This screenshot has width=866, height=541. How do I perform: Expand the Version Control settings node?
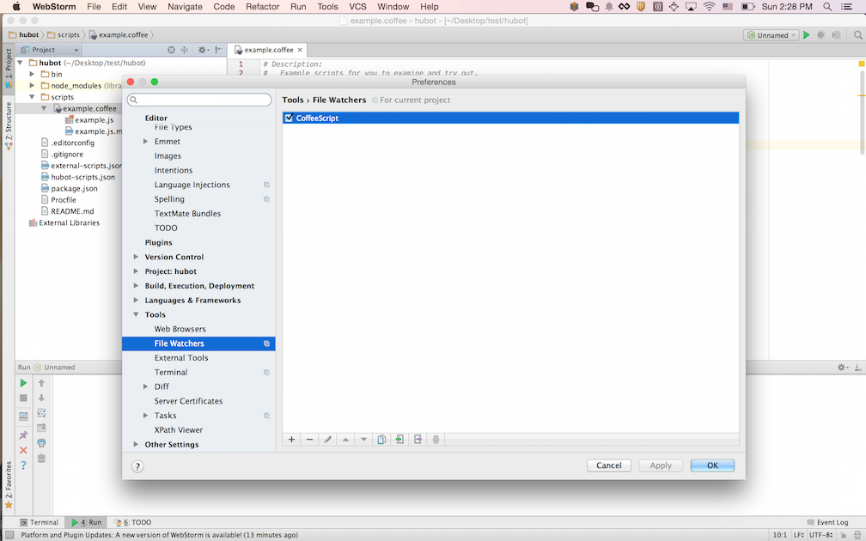(136, 257)
